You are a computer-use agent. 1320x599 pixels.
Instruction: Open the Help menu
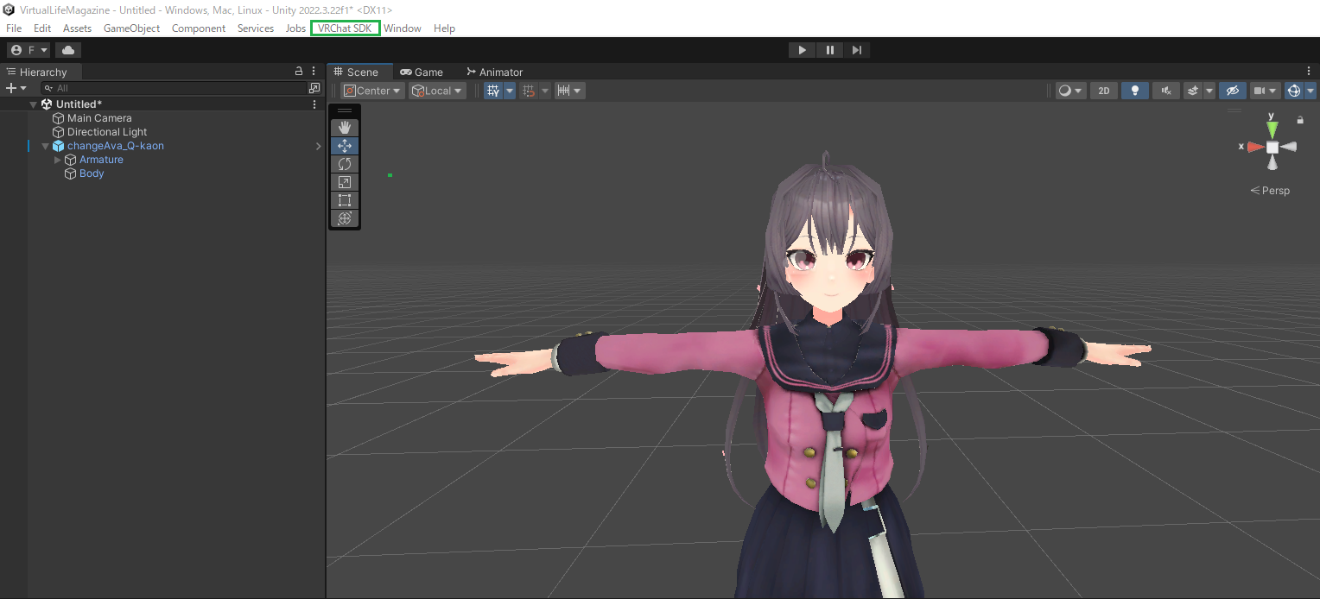tap(444, 28)
